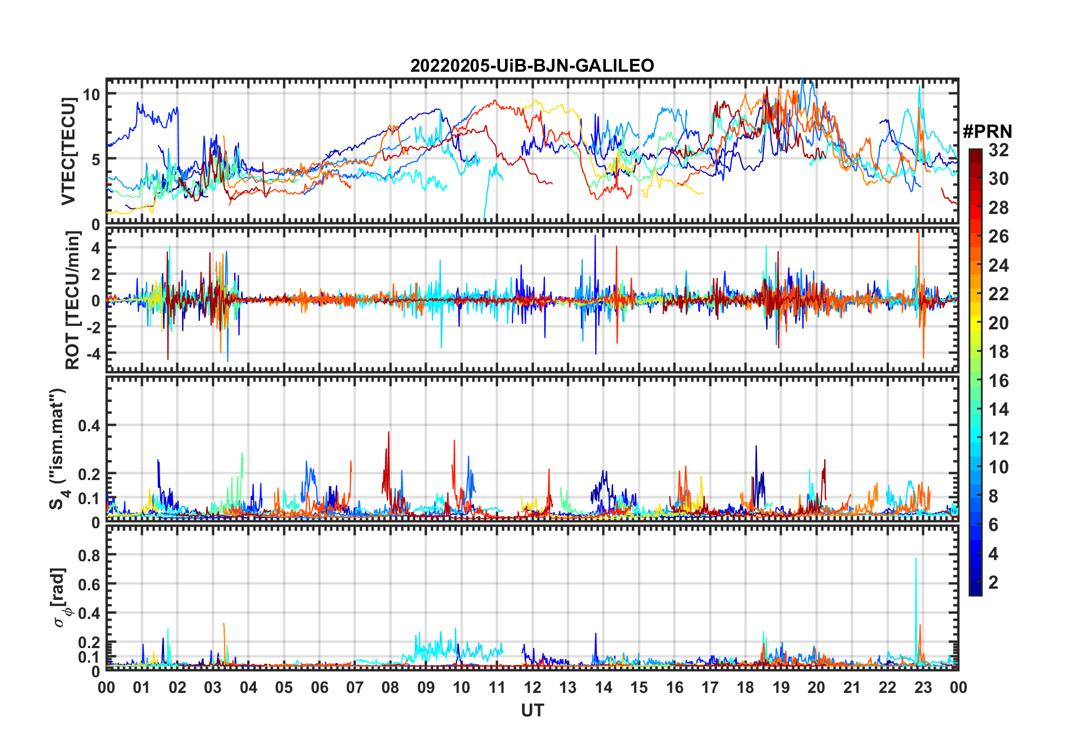
Task: Click UT axis tick label 01
Action: [x=142, y=687]
